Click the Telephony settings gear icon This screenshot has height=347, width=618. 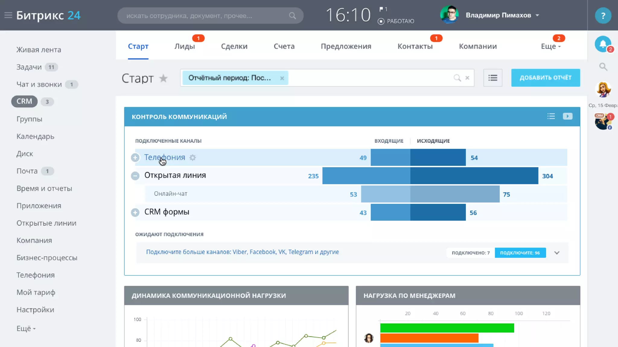(193, 158)
